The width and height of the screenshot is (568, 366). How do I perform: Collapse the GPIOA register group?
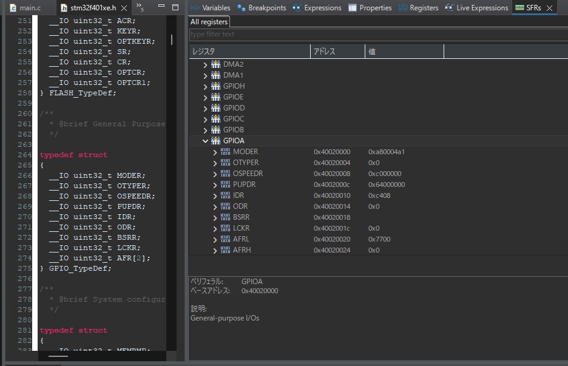click(206, 140)
